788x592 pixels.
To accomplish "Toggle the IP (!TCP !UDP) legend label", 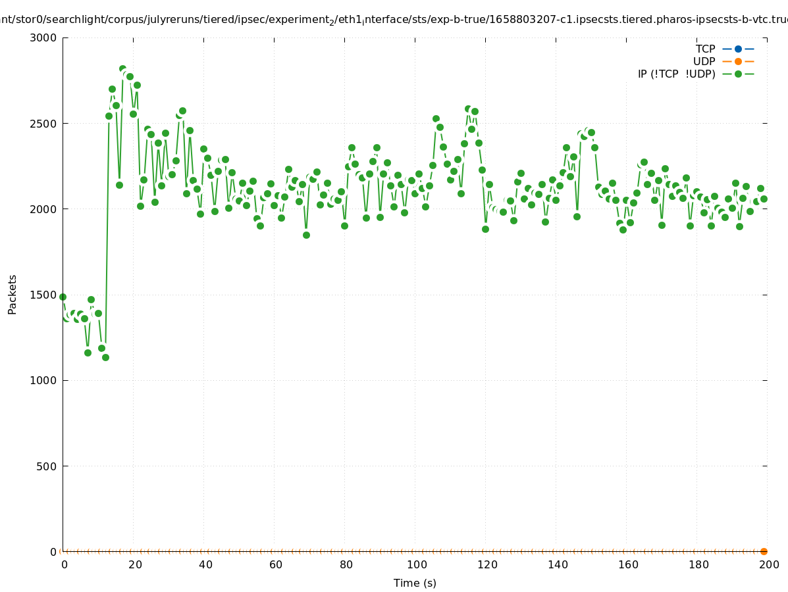I will 676,74.
